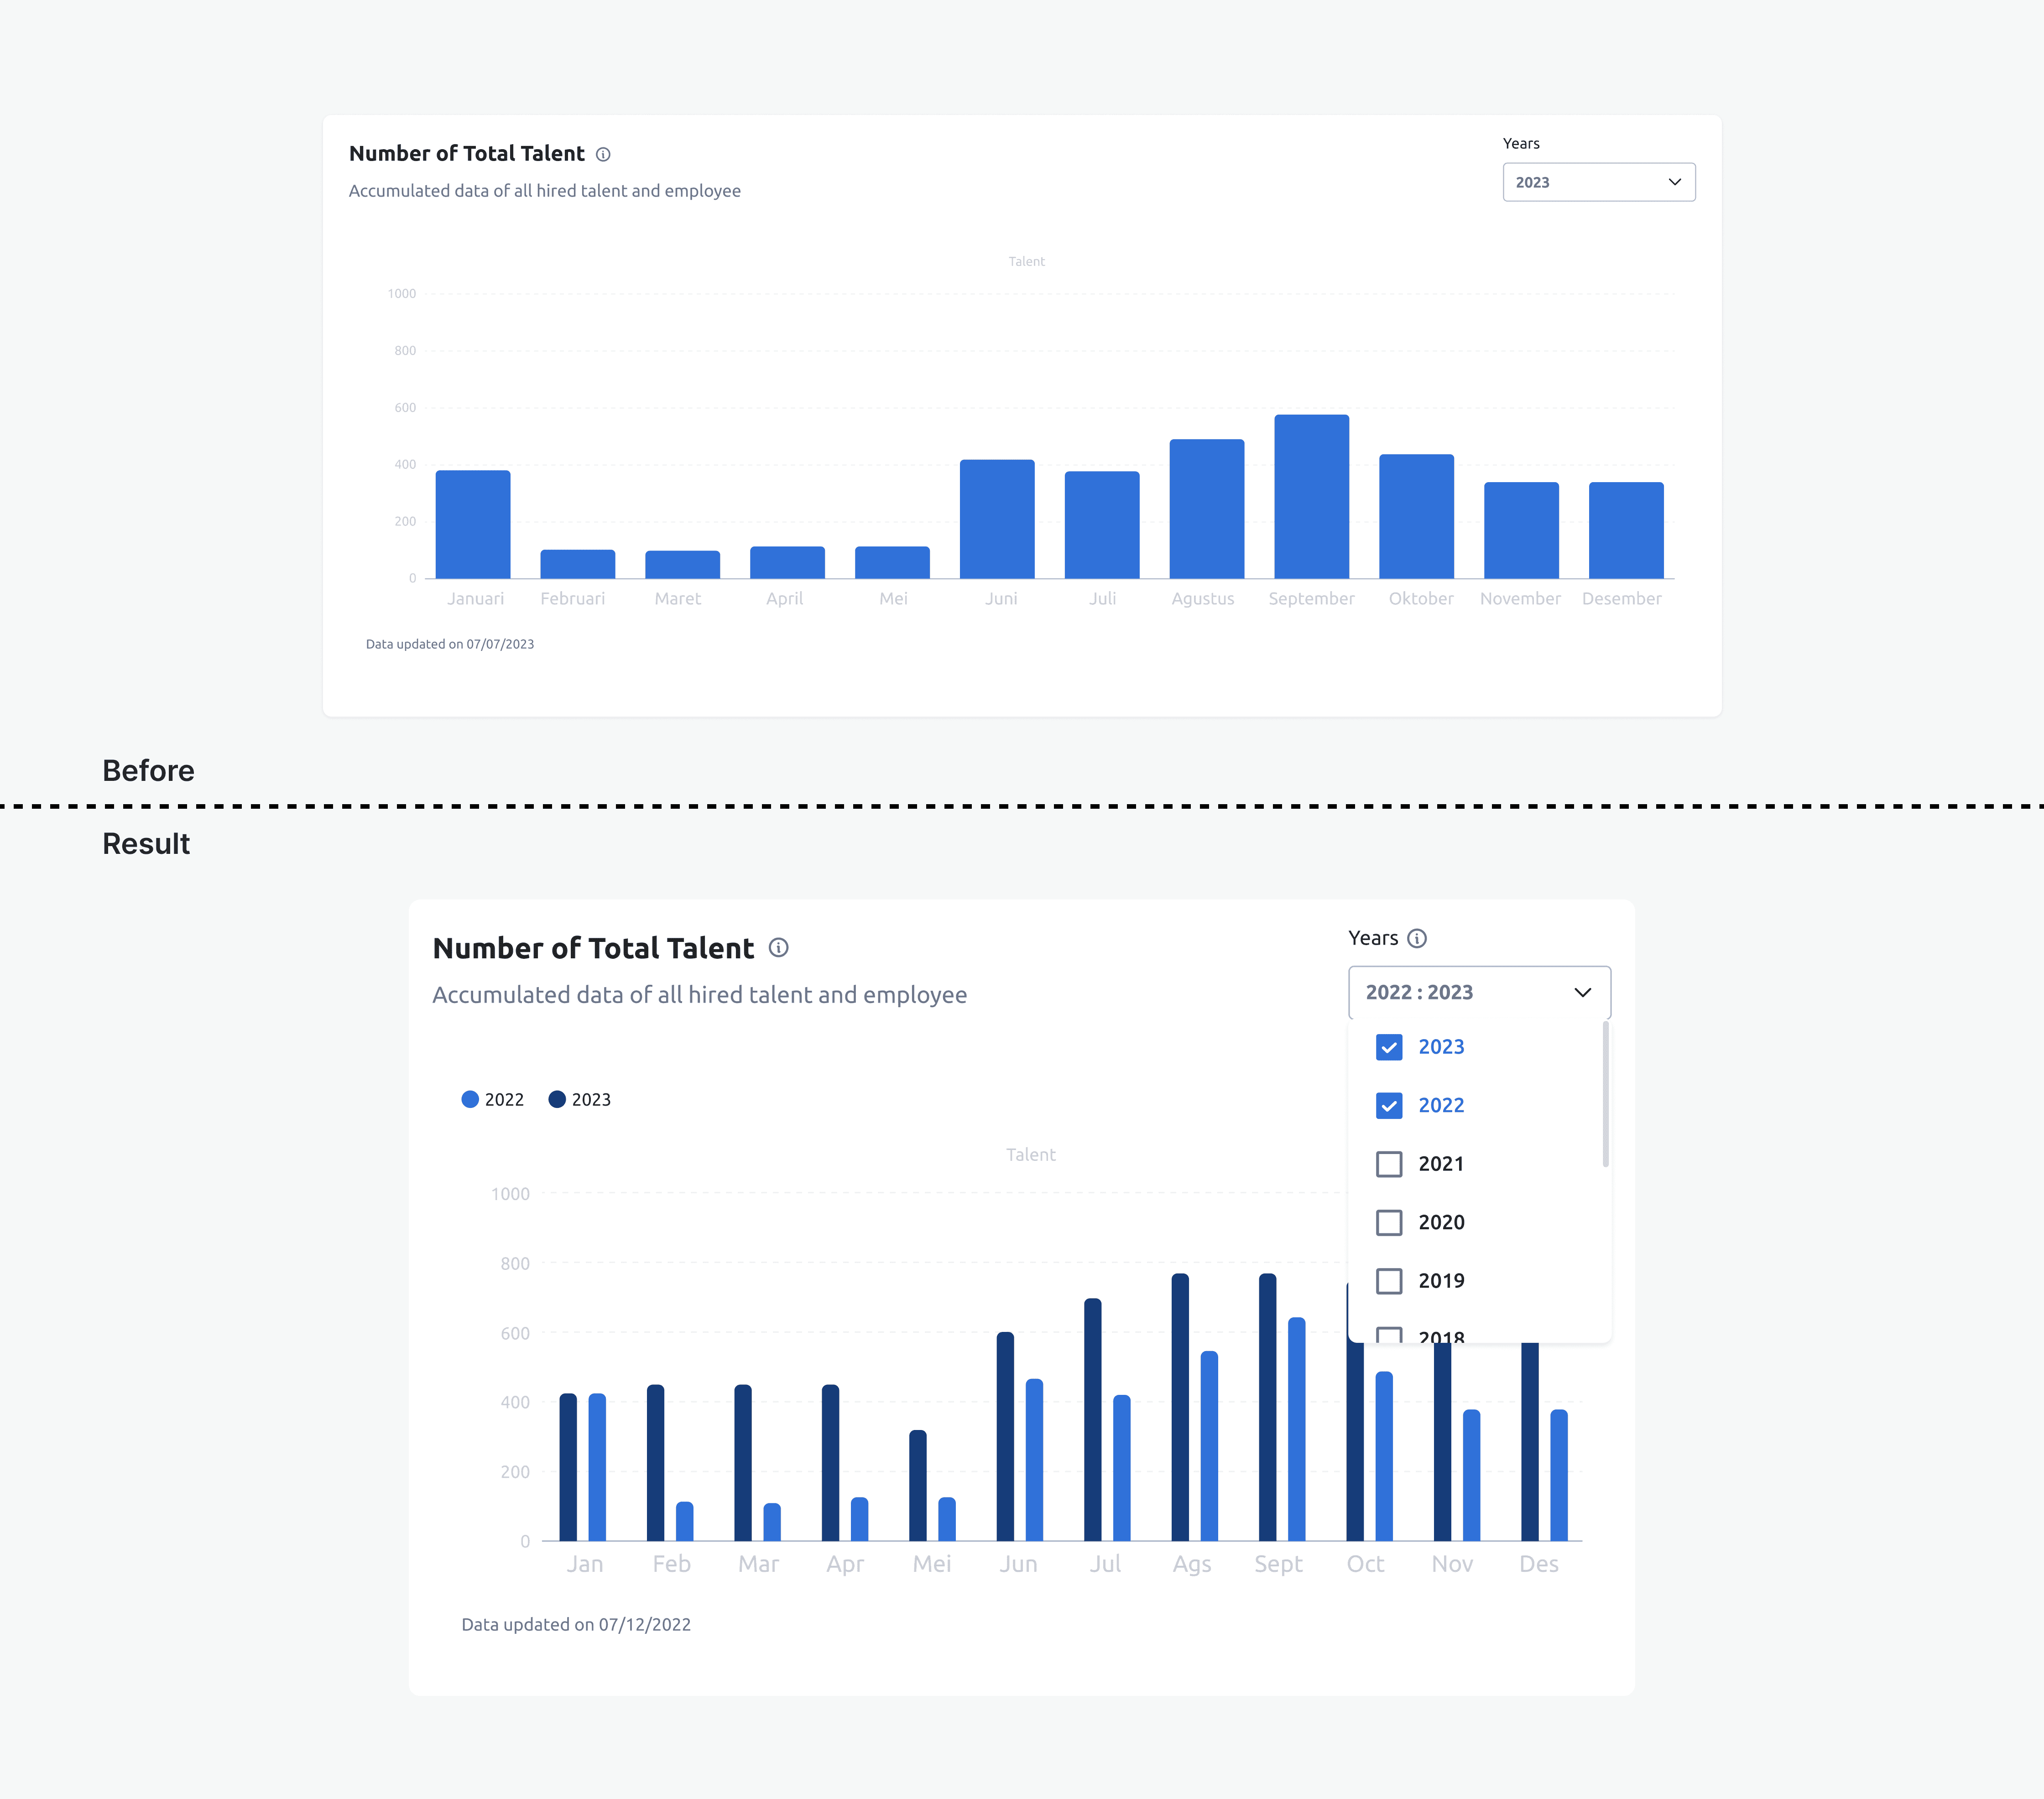The image size is (2044, 1799).
Task: Open the top Years dropdown showing 2023
Action: (1597, 182)
